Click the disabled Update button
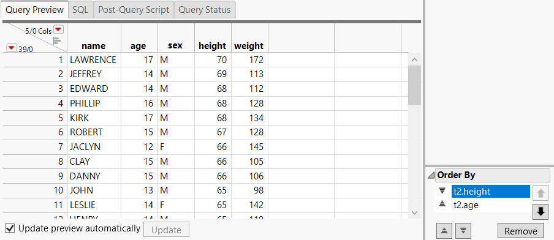Screen dimensions: 554x240 pyautogui.click(x=167, y=230)
